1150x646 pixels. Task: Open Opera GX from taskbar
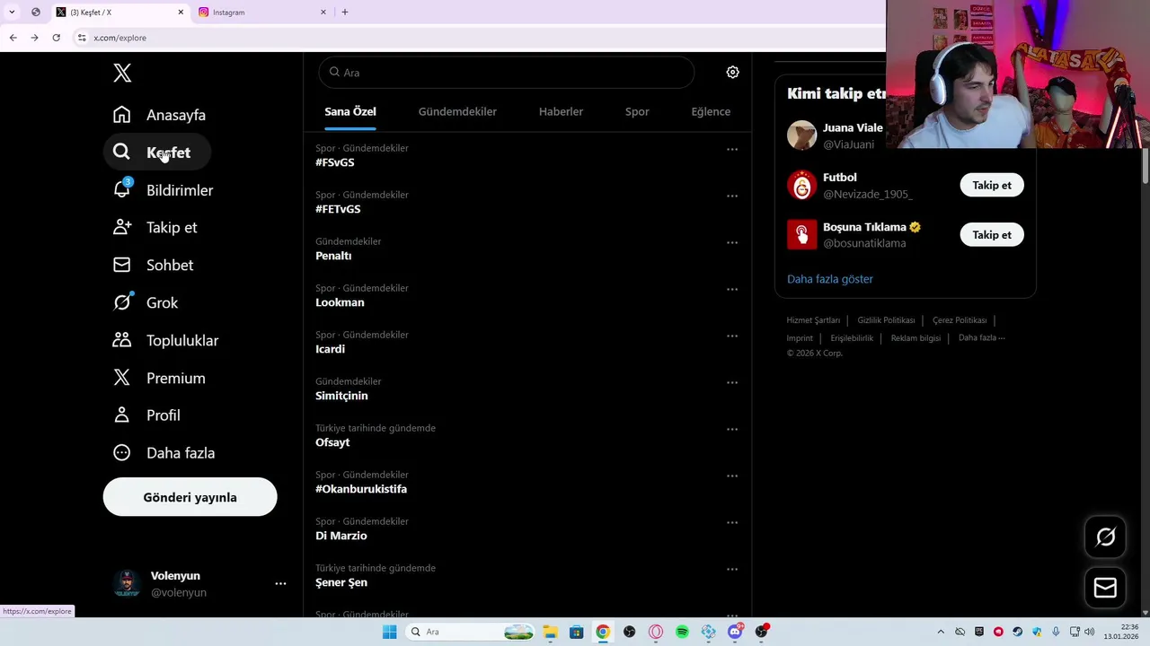(656, 632)
